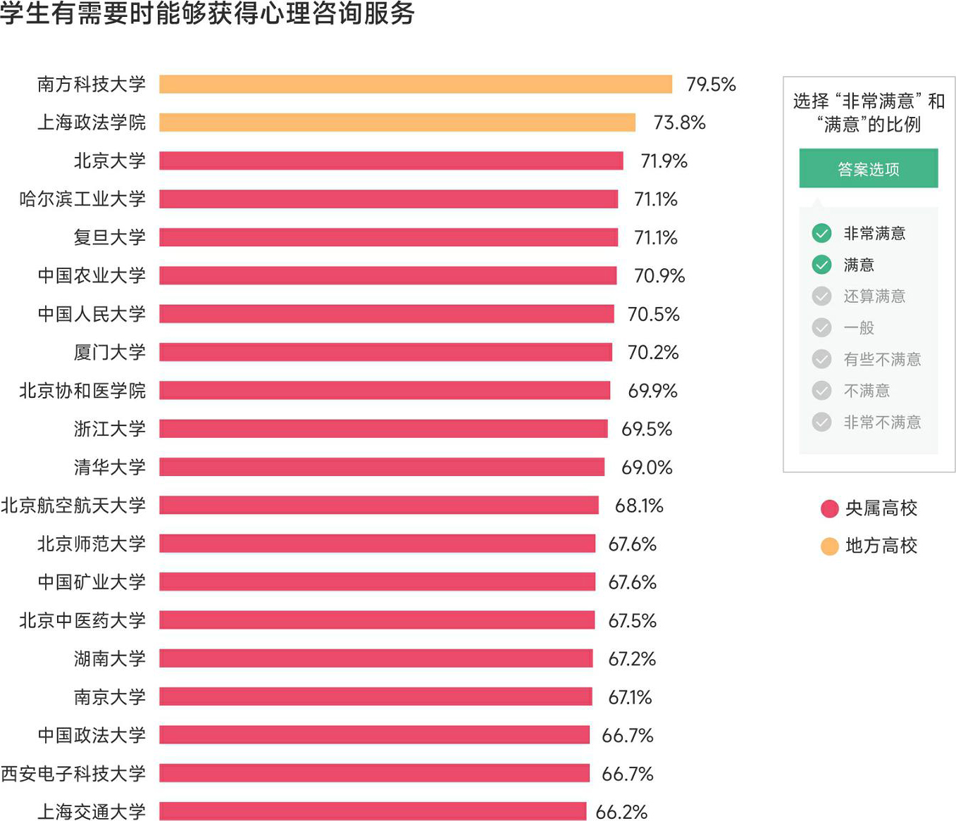The height and width of the screenshot is (821, 956).
Task: Click the red 央属高校 legend dot
Action: tap(830, 508)
